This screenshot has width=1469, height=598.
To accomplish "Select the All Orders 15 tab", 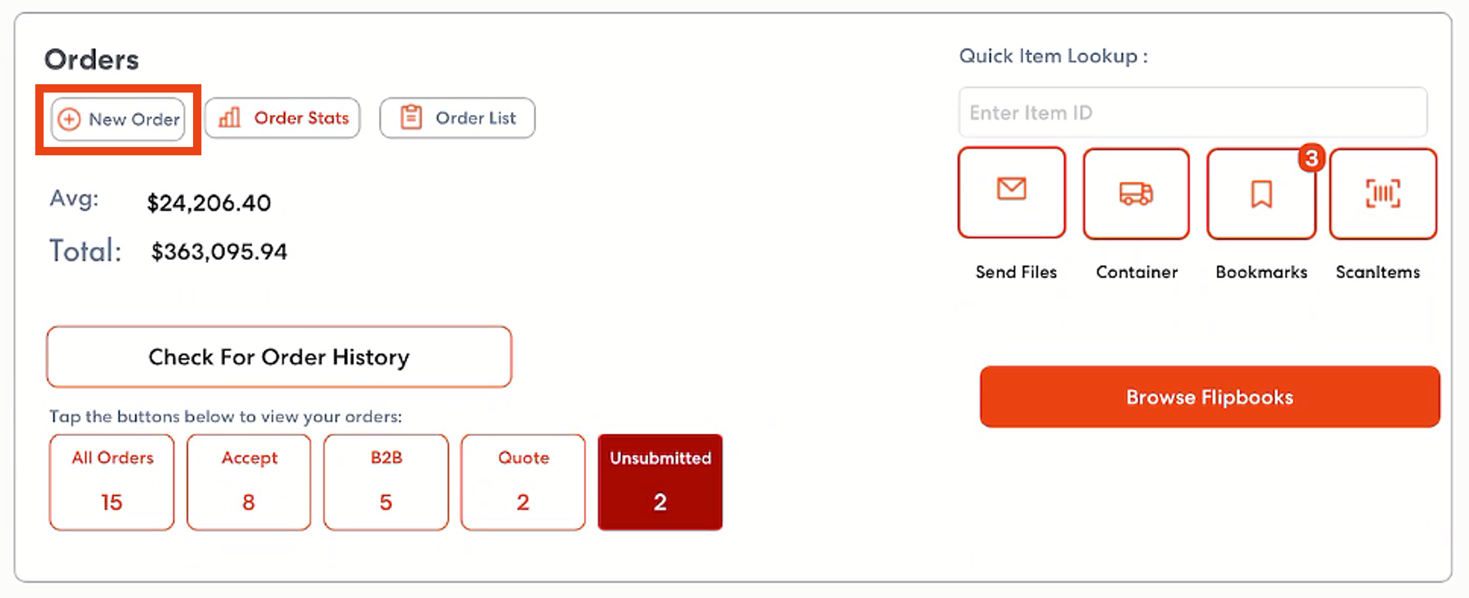I will coord(112,482).
